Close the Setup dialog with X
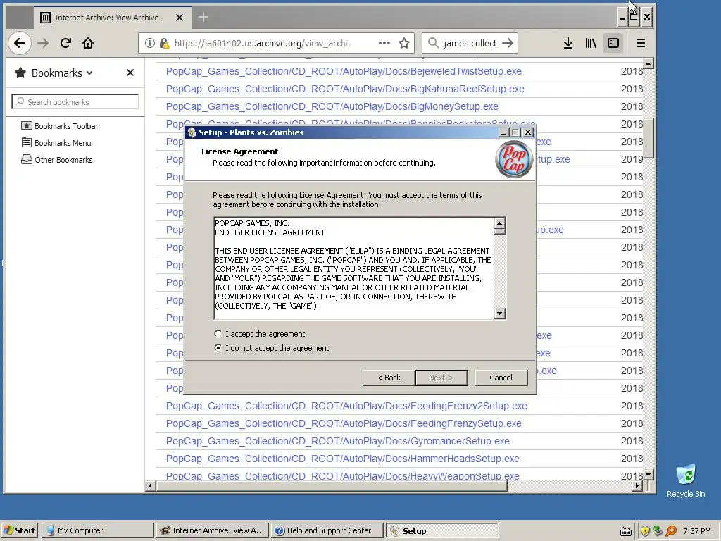 tap(528, 132)
